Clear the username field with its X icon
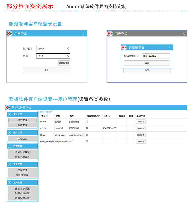 coord(68,49)
